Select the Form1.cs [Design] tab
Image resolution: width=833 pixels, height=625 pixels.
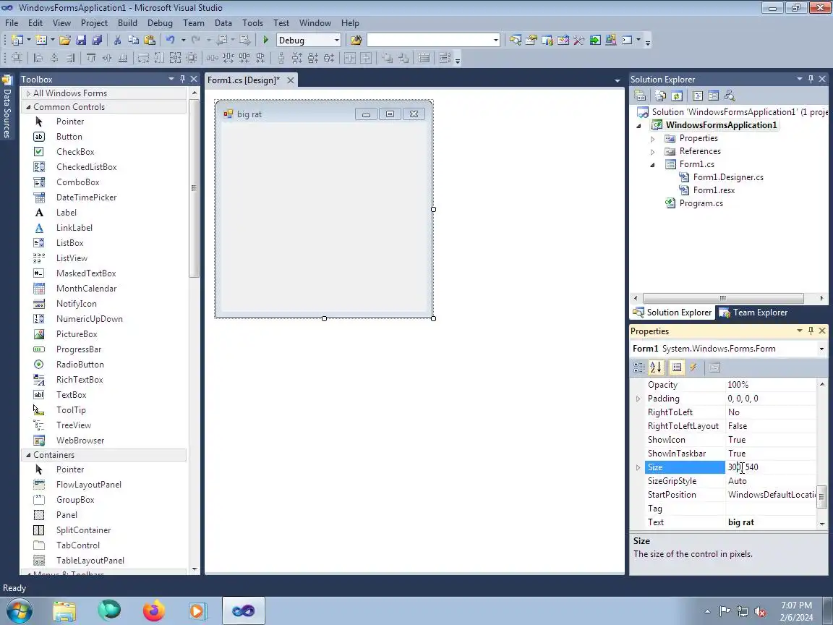tap(243, 80)
